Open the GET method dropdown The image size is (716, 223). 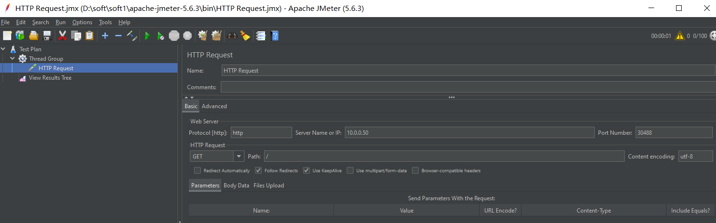coord(238,157)
